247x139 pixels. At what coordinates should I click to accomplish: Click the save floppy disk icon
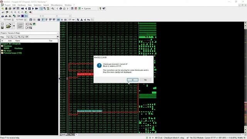tap(2, 28)
